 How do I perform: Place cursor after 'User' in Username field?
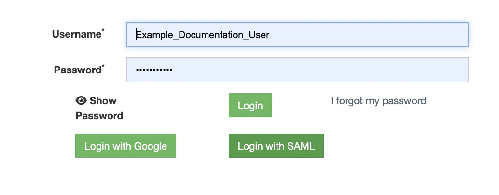[270, 35]
